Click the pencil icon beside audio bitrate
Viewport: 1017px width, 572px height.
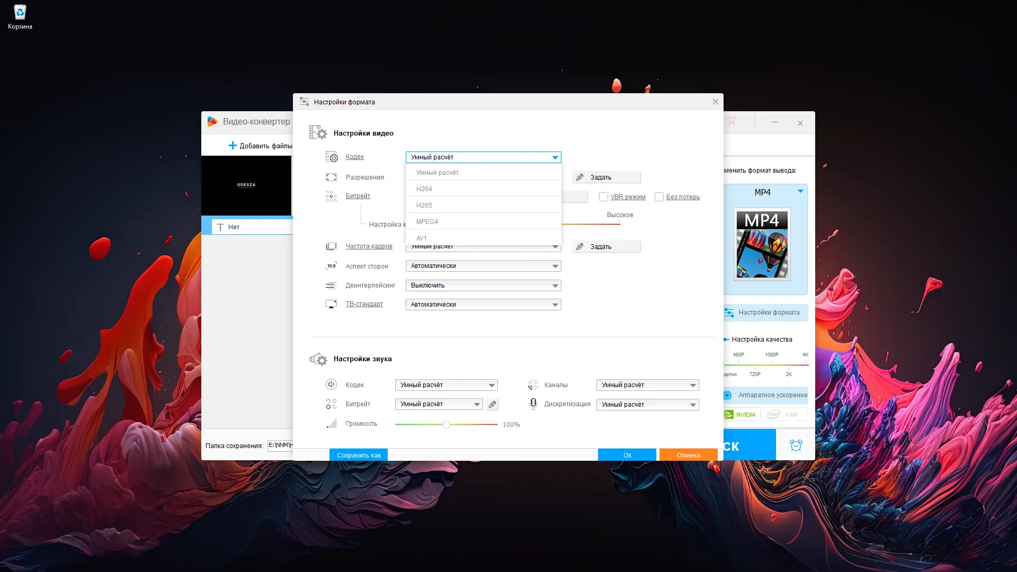[x=492, y=405]
